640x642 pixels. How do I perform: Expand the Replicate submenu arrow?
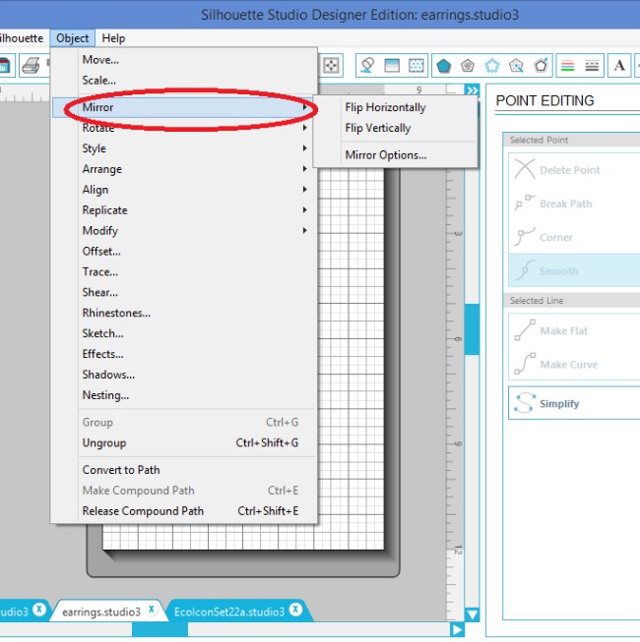coord(304,209)
